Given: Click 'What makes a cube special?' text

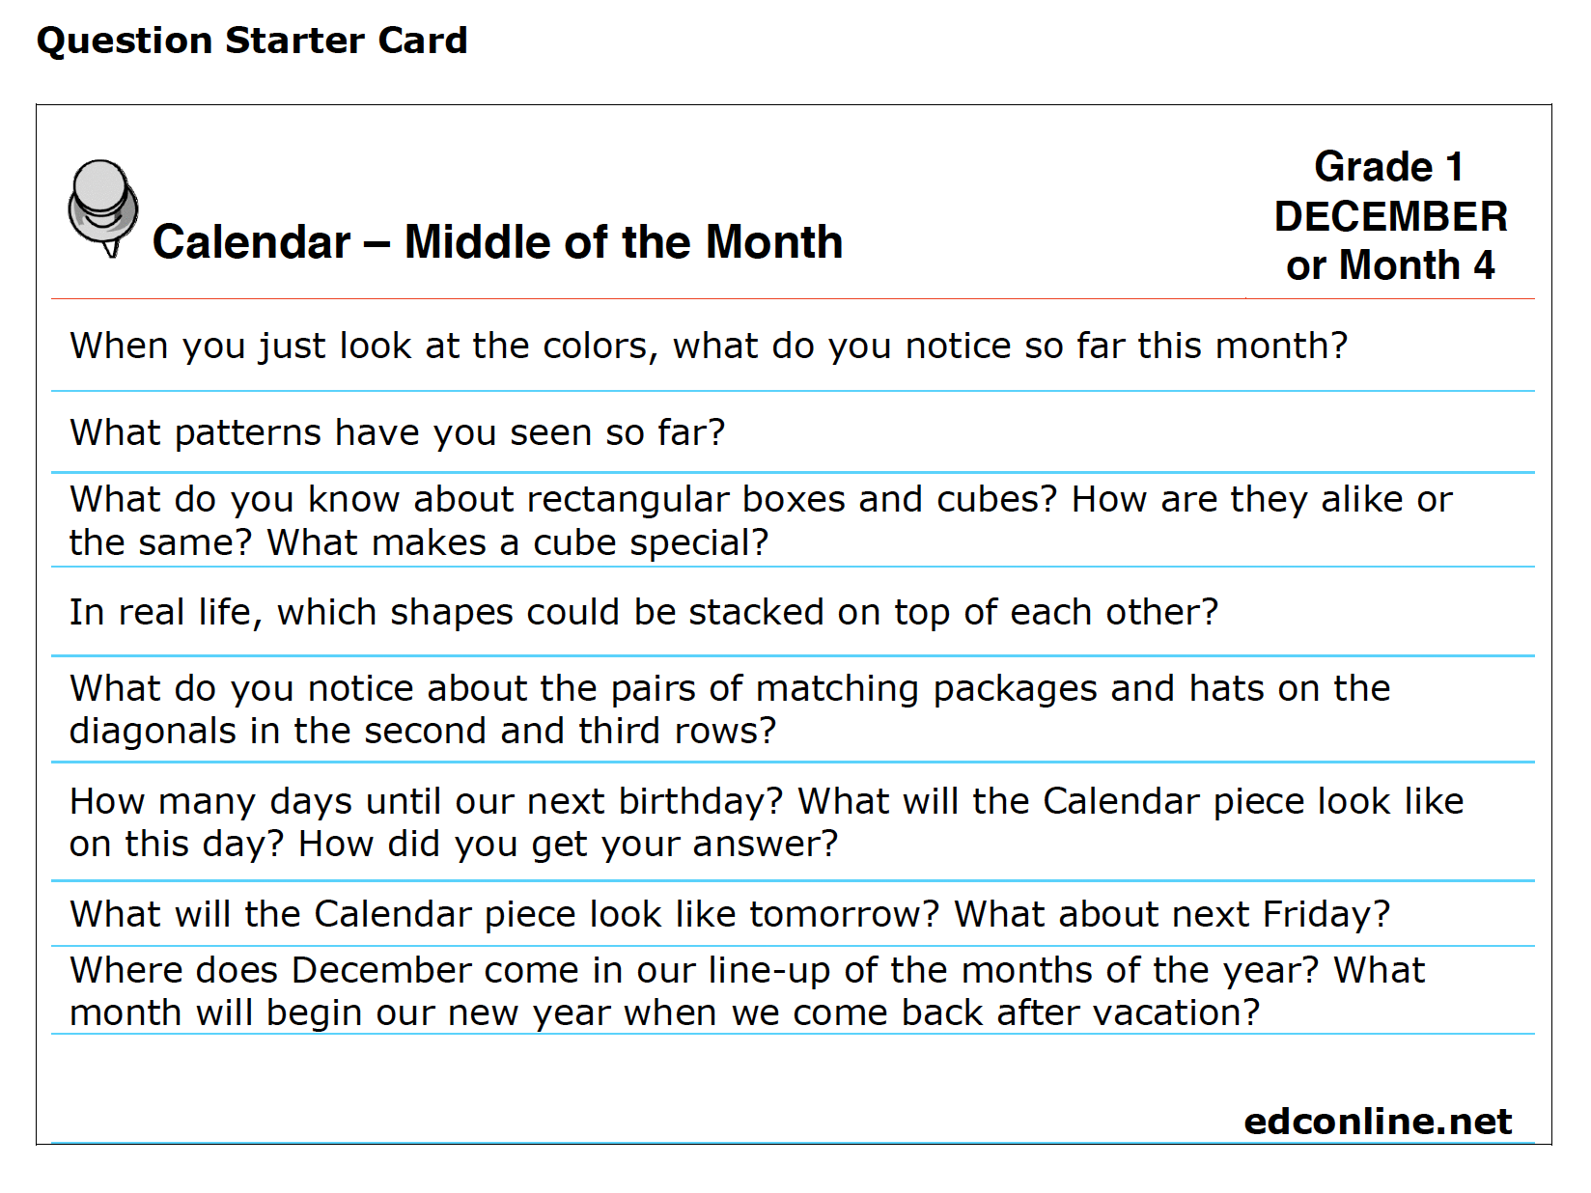Looking at the screenshot, I should pos(517,543).
